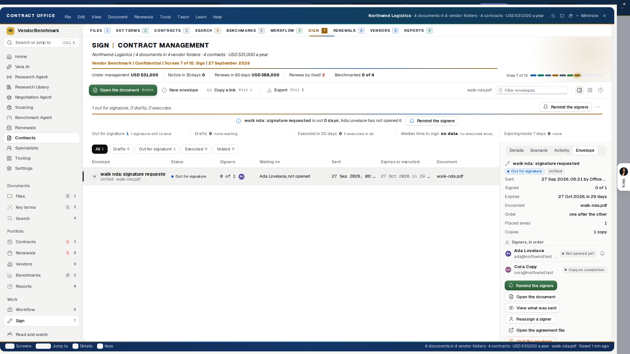Click the Search or jump to field

[42, 43]
